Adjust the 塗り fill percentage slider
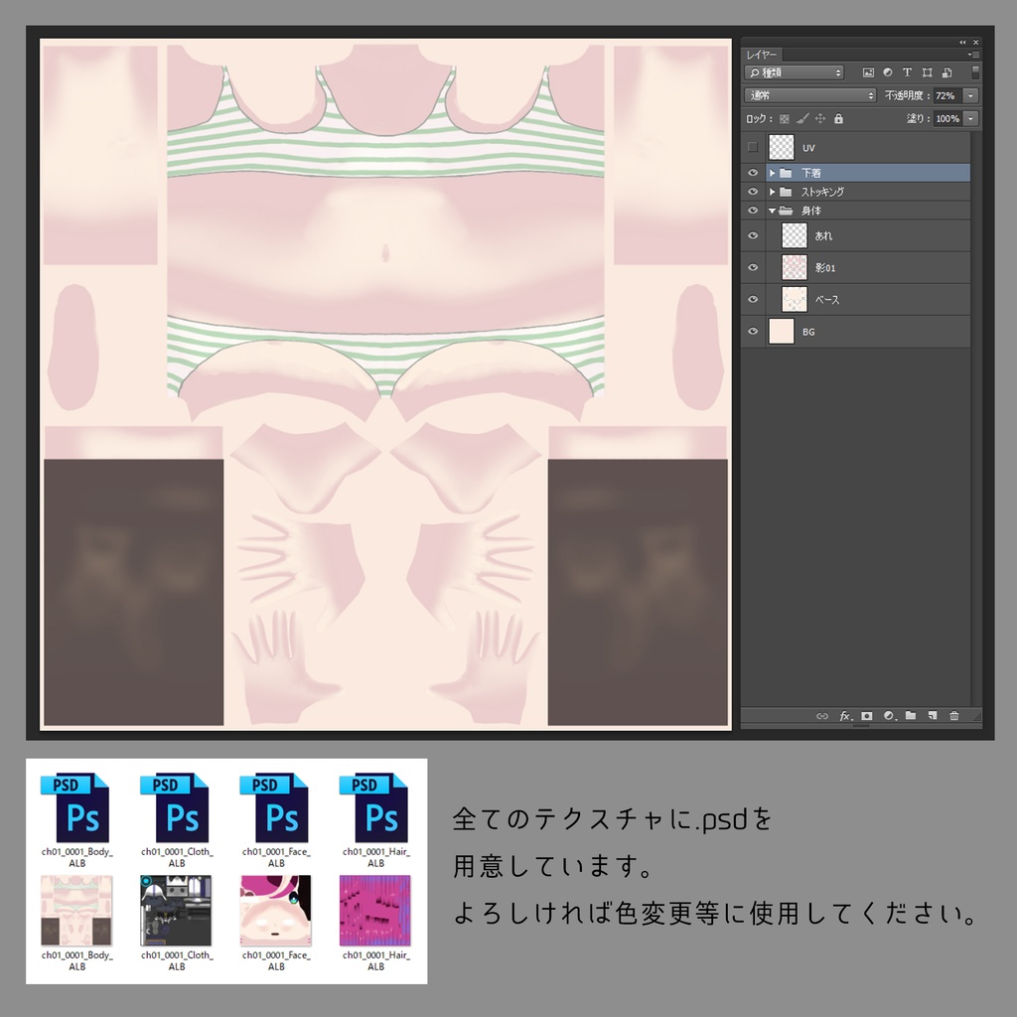The image size is (1017, 1017). click(970, 118)
